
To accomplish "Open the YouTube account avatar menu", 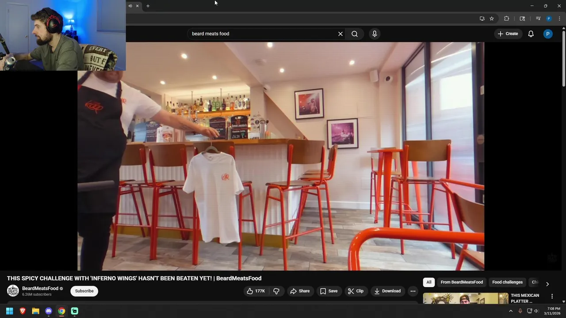I will pyautogui.click(x=548, y=34).
